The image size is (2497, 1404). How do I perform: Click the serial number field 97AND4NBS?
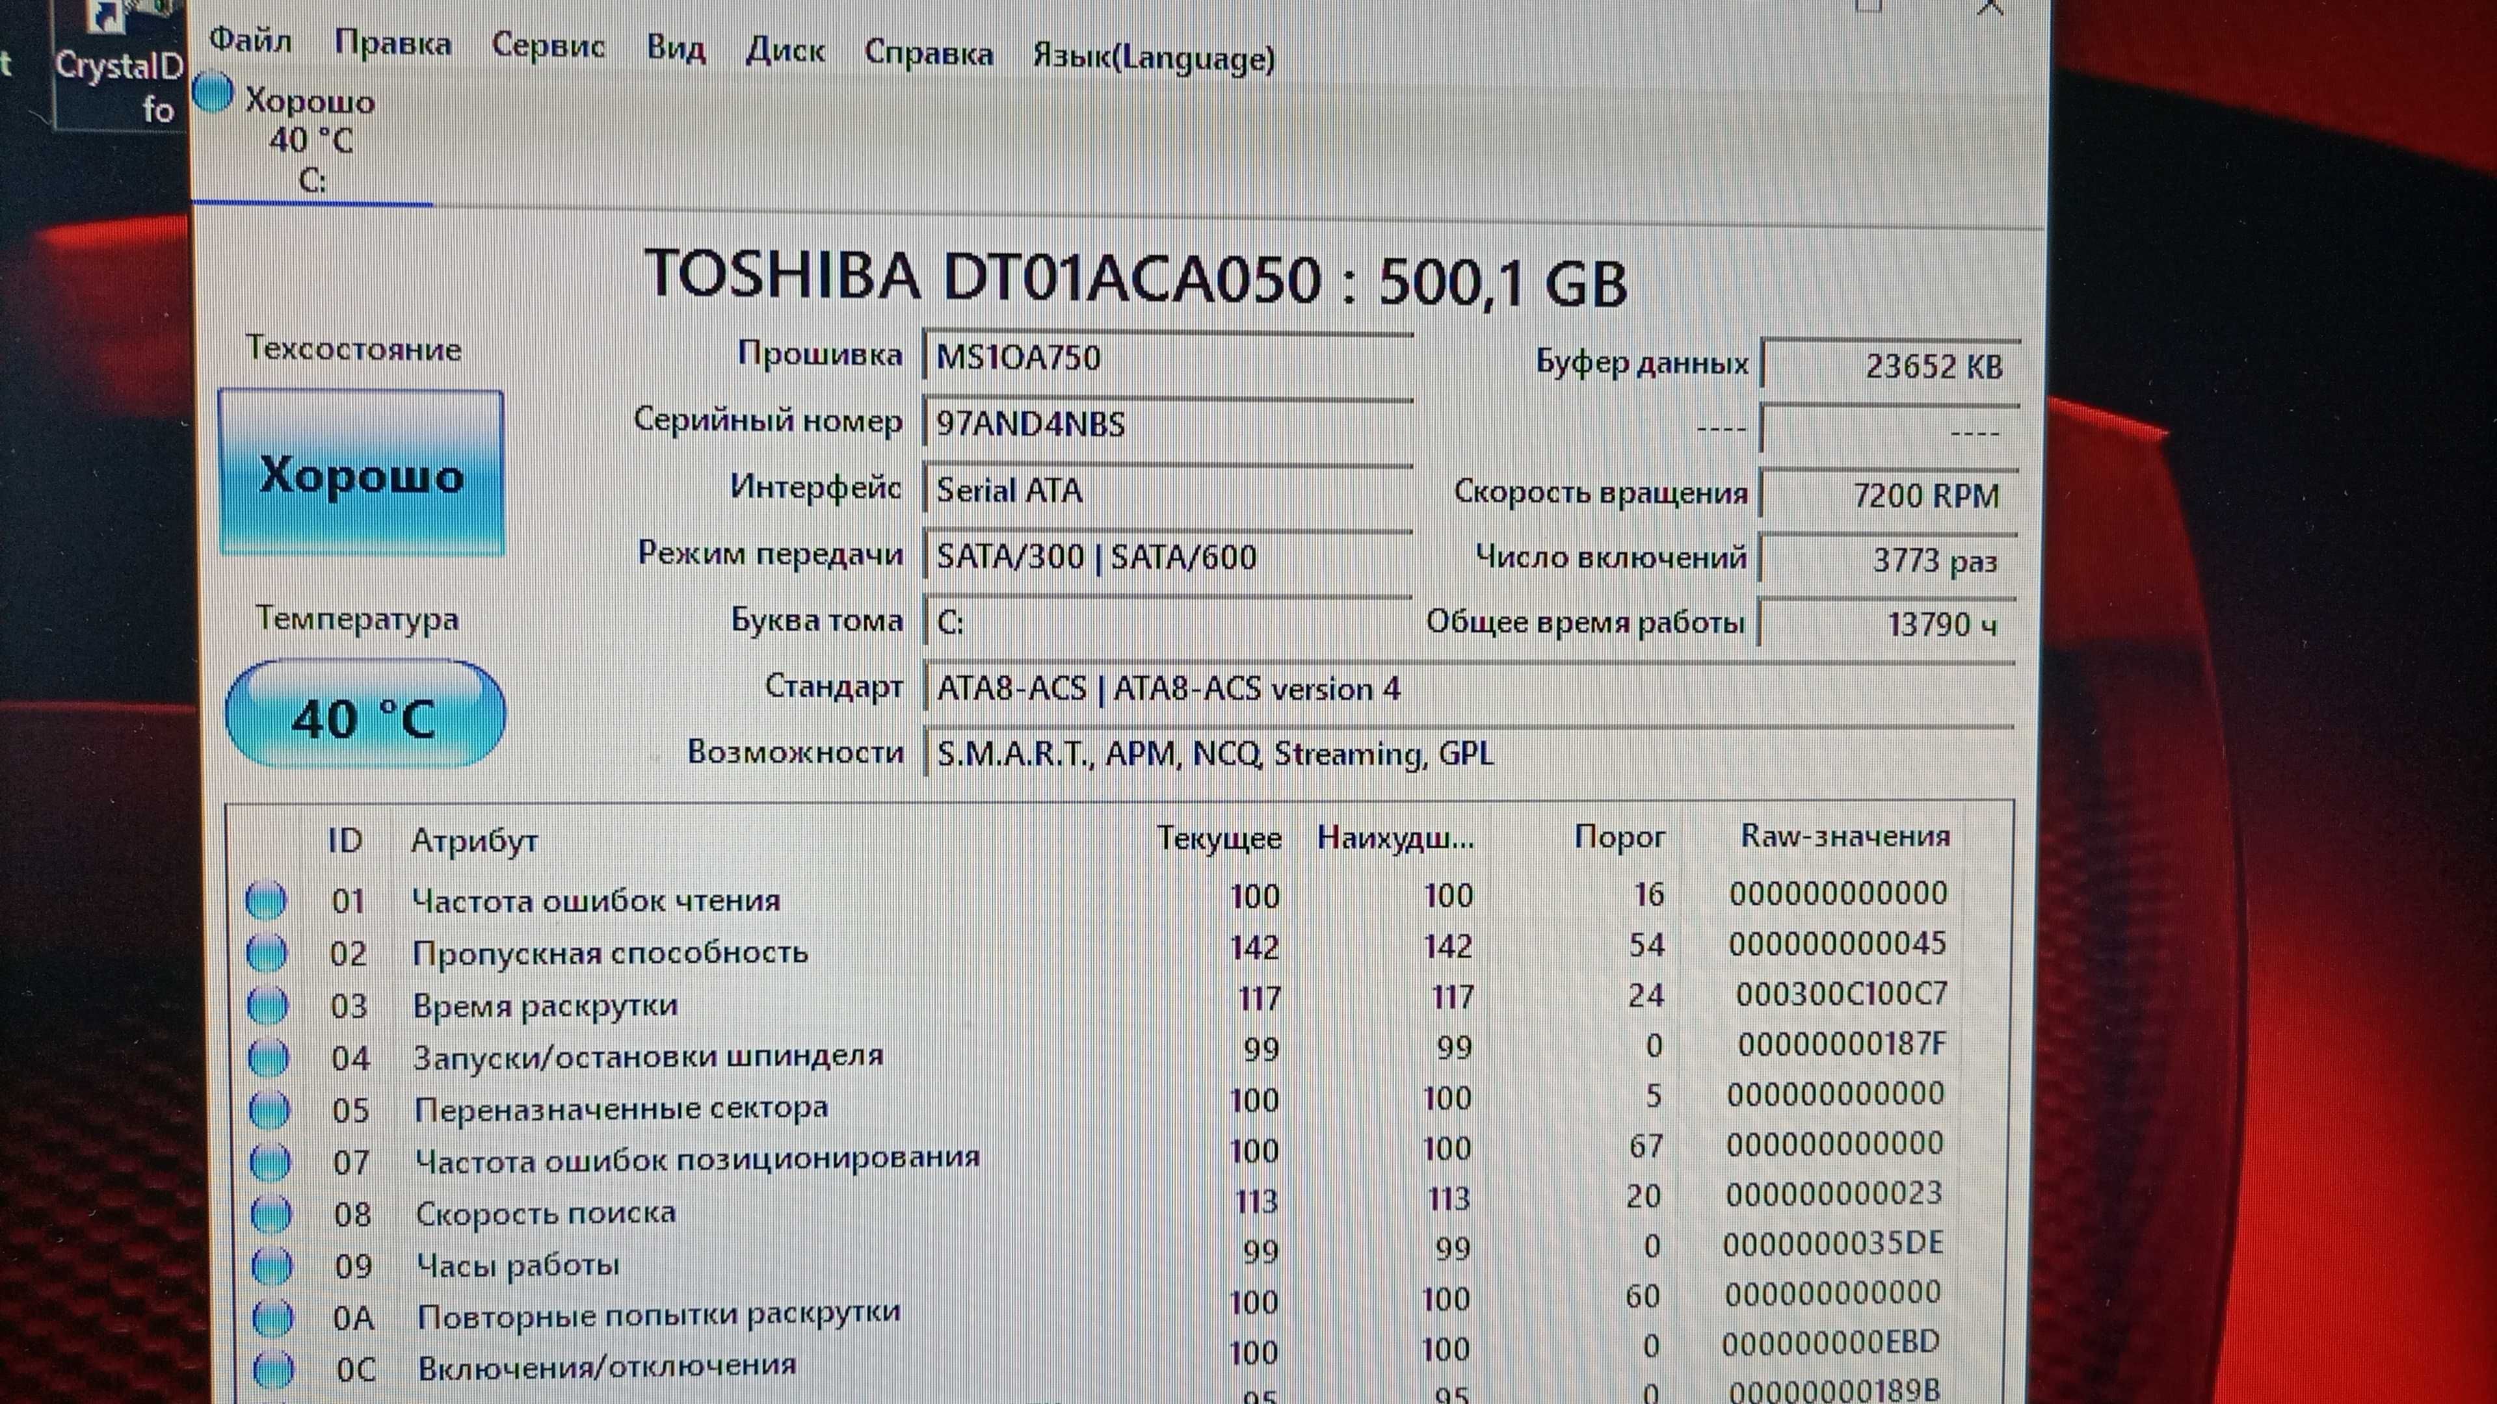[1167, 424]
